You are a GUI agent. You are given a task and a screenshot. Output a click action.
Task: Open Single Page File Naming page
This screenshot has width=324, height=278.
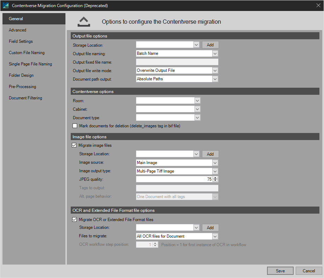34,64
